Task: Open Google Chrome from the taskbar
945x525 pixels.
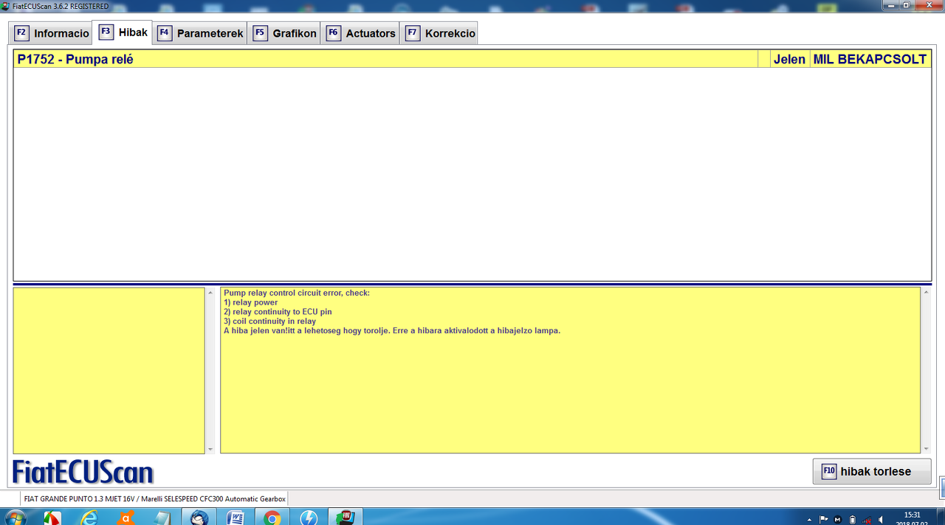Action: click(272, 518)
